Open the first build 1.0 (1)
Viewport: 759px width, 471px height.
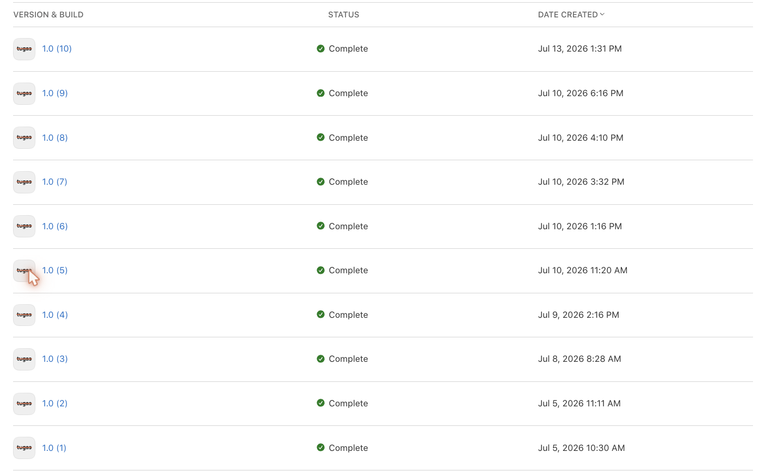click(x=54, y=448)
